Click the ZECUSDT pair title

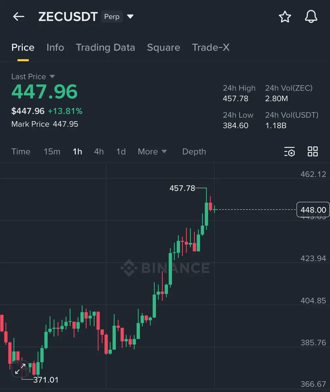pyautogui.click(x=68, y=17)
